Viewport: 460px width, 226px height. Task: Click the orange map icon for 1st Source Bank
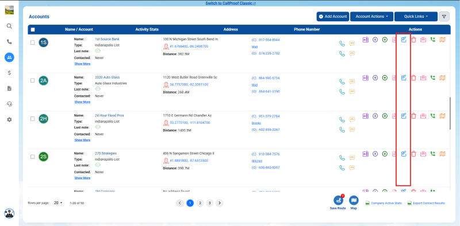pyautogui.click(x=442, y=40)
